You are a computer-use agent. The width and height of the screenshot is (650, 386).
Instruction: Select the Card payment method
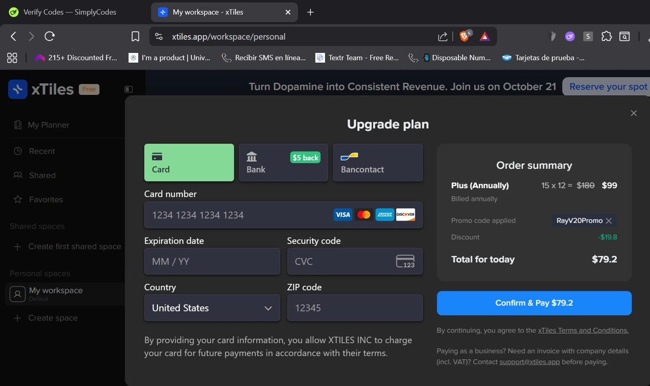pos(189,162)
